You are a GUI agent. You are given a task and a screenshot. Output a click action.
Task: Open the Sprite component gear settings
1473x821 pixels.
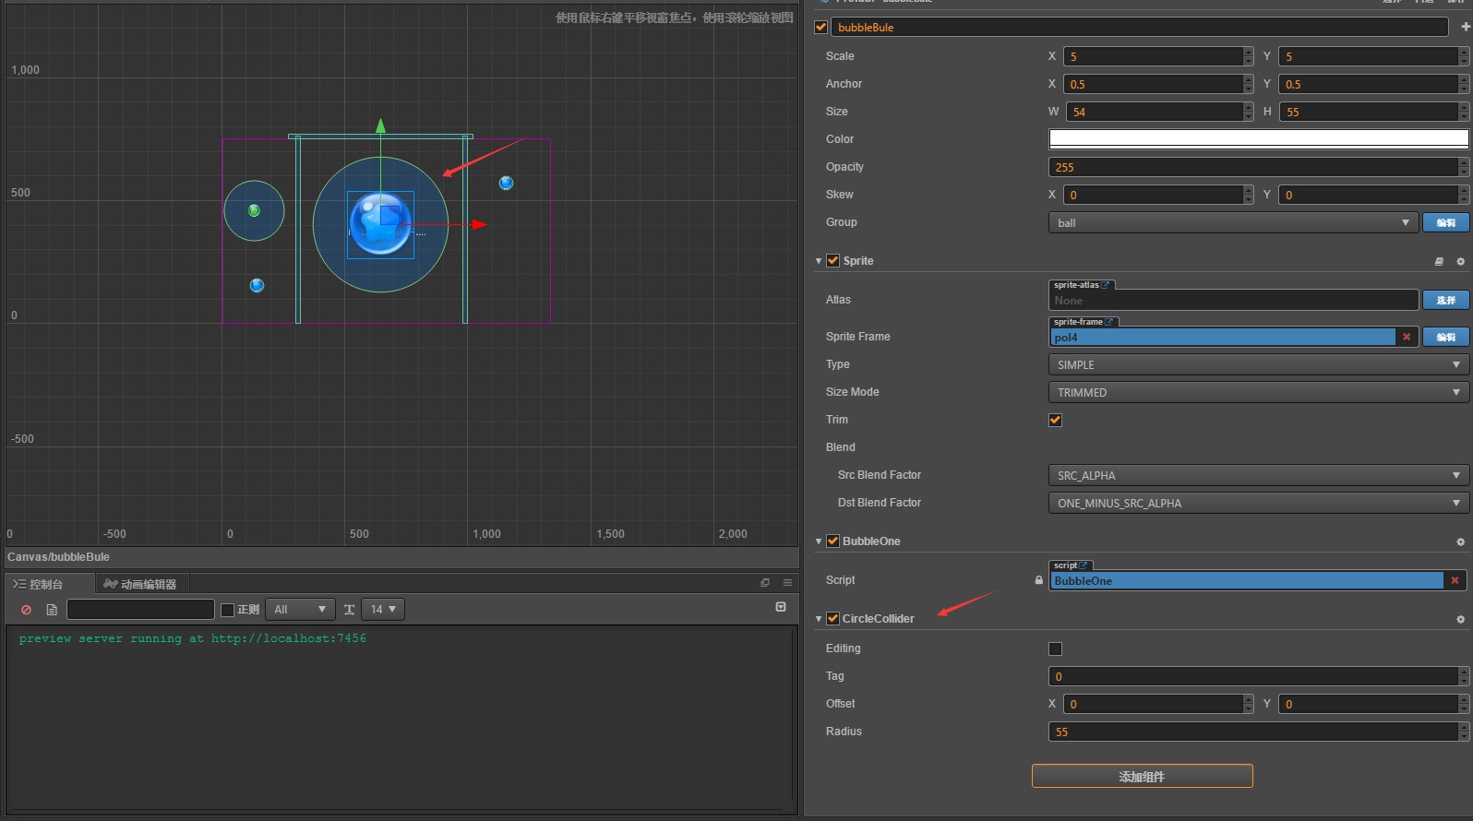(x=1460, y=262)
